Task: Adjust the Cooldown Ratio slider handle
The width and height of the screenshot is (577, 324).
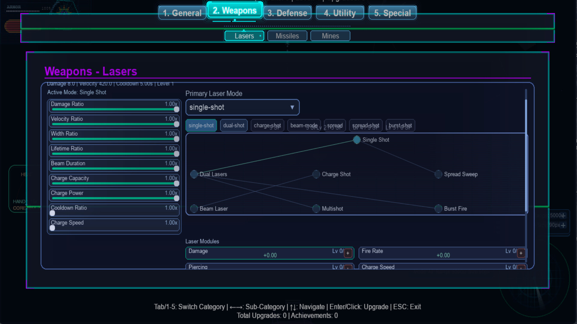Action: [52, 213]
